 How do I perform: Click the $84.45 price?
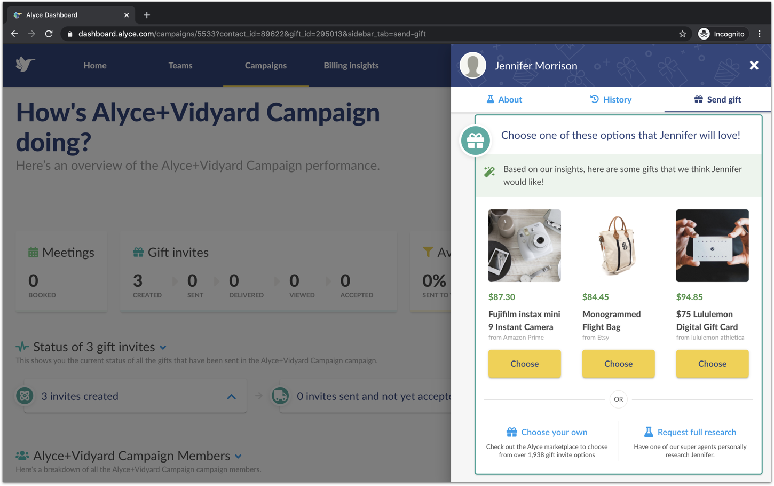click(596, 297)
